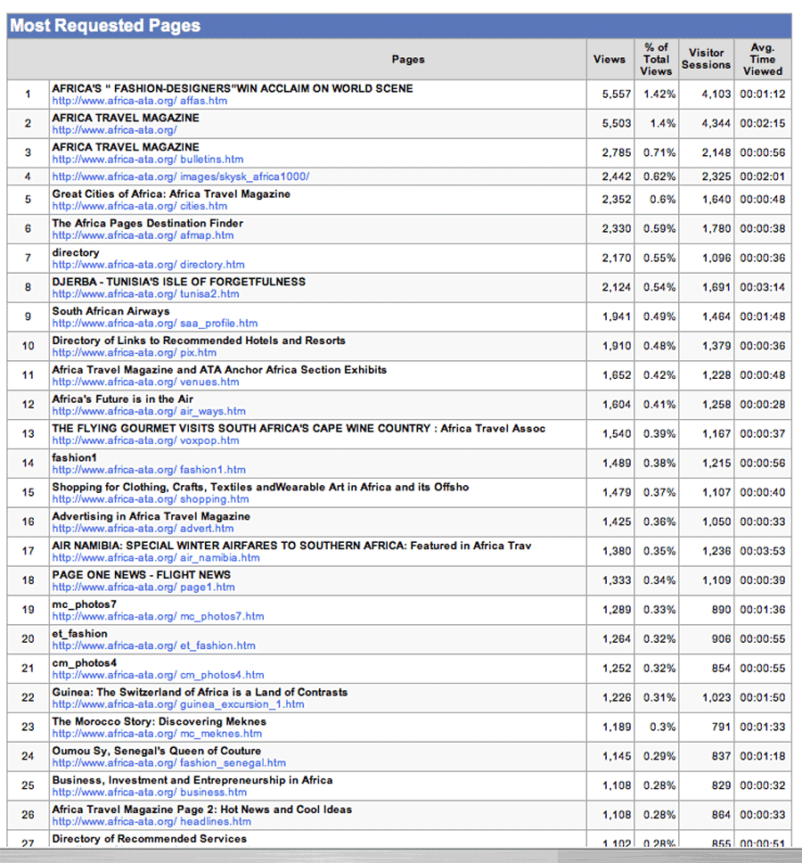The image size is (802, 863).
Task: Open the cities.htm link
Action: pos(140,206)
